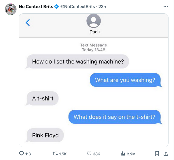Viewport: 174px width, 160px height.
Task: Click the blue verified badge
Action: [x=56, y=6]
